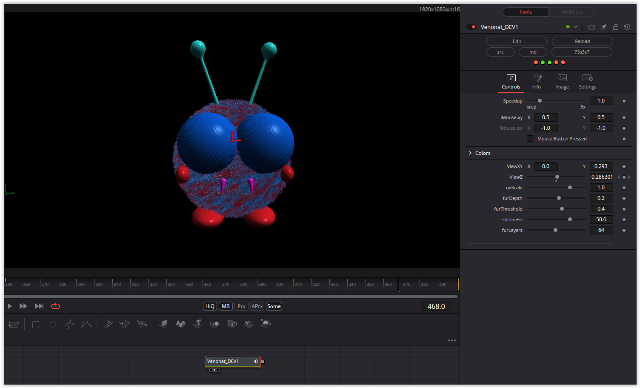
Task: Click the uvScale slider
Action: (556, 188)
